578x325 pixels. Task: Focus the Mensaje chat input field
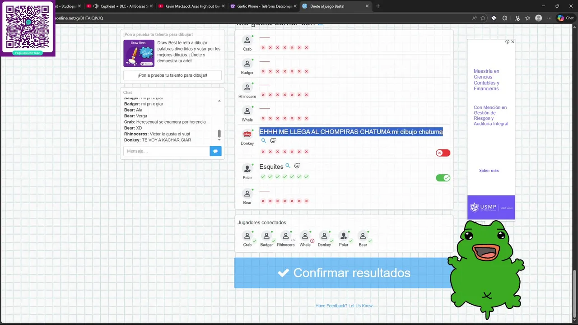167,151
